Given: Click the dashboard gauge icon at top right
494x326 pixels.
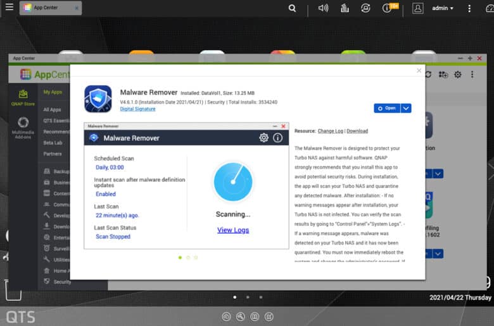Looking at the screenshot, I should (490, 8).
